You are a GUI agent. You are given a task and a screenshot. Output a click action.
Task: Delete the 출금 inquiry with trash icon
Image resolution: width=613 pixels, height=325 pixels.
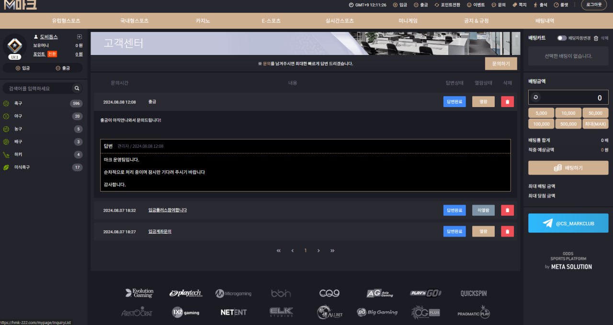507,102
